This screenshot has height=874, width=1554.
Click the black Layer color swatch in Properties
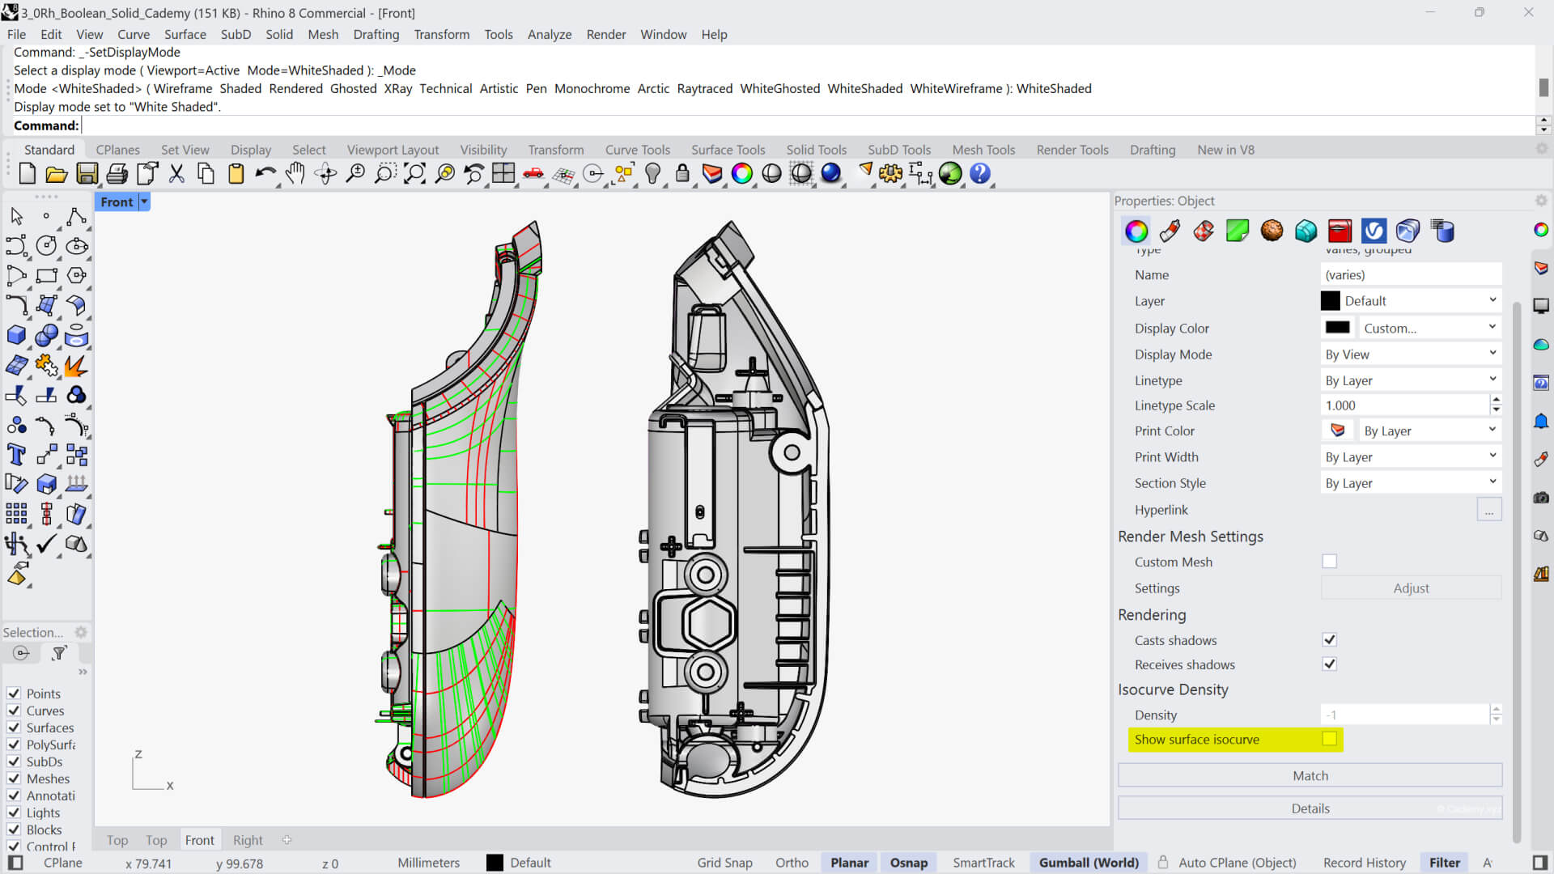[1330, 300]
